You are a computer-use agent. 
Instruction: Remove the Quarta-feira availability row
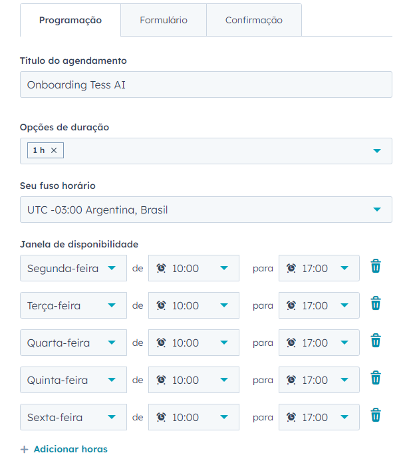(x=376, y=341)
